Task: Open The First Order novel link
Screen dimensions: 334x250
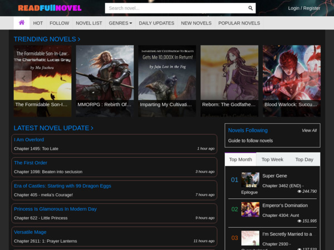Action: (x=31, y=163)
